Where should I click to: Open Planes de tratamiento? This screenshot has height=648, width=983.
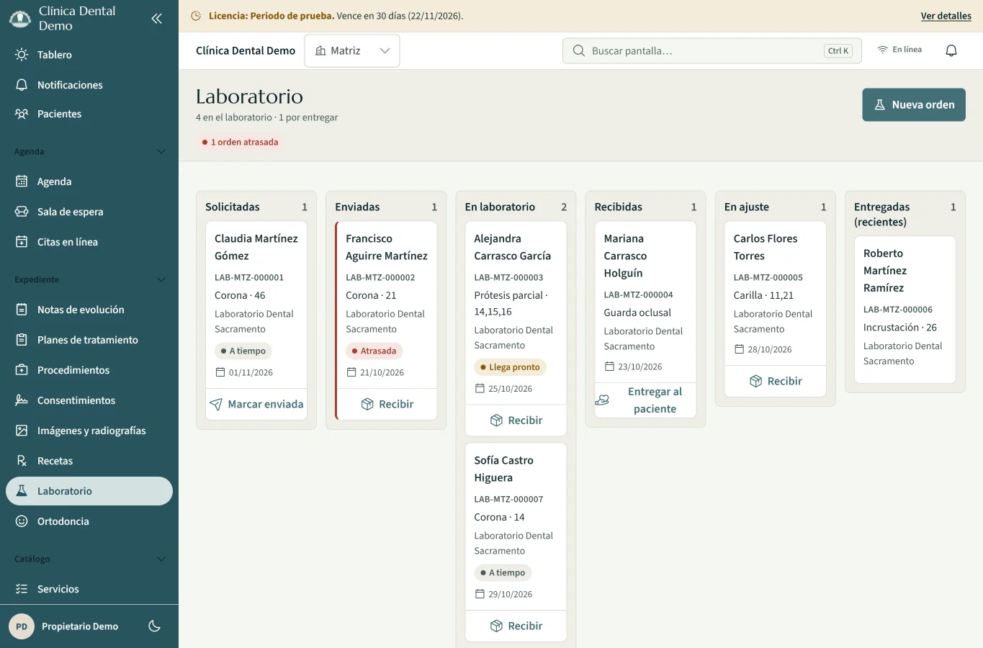tap(89, 340)
